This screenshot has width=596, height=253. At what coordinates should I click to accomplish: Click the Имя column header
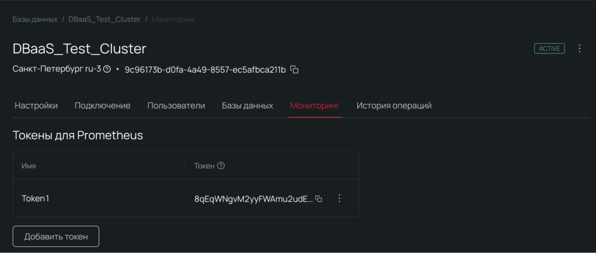tap(29, 166)
